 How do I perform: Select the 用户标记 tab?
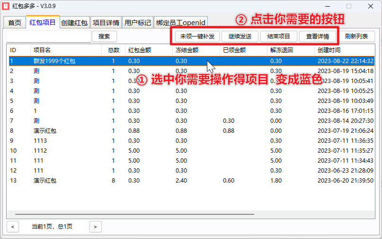point(137,23)
